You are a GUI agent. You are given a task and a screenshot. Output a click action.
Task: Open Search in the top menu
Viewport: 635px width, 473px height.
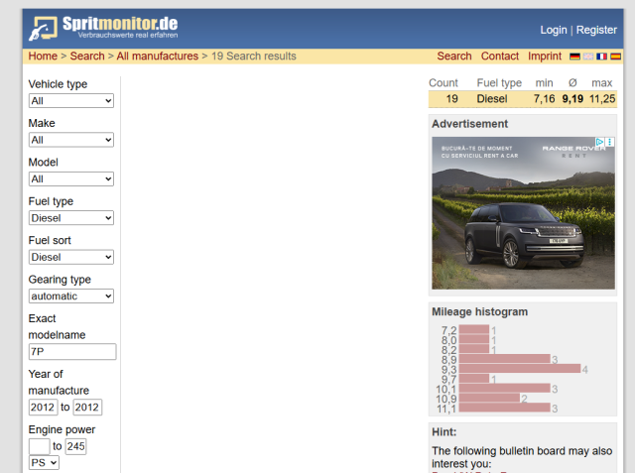tap(453, 57)
